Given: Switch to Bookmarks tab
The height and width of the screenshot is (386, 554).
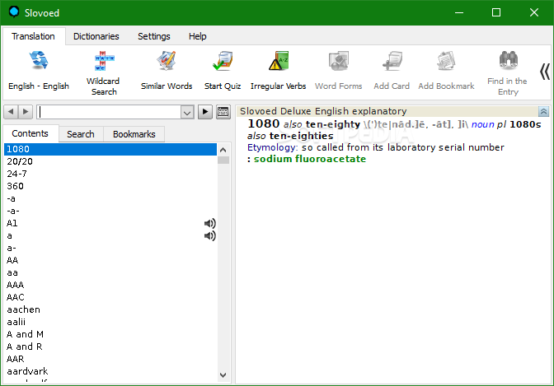Looking at the screenshot, I should [134, 134].
